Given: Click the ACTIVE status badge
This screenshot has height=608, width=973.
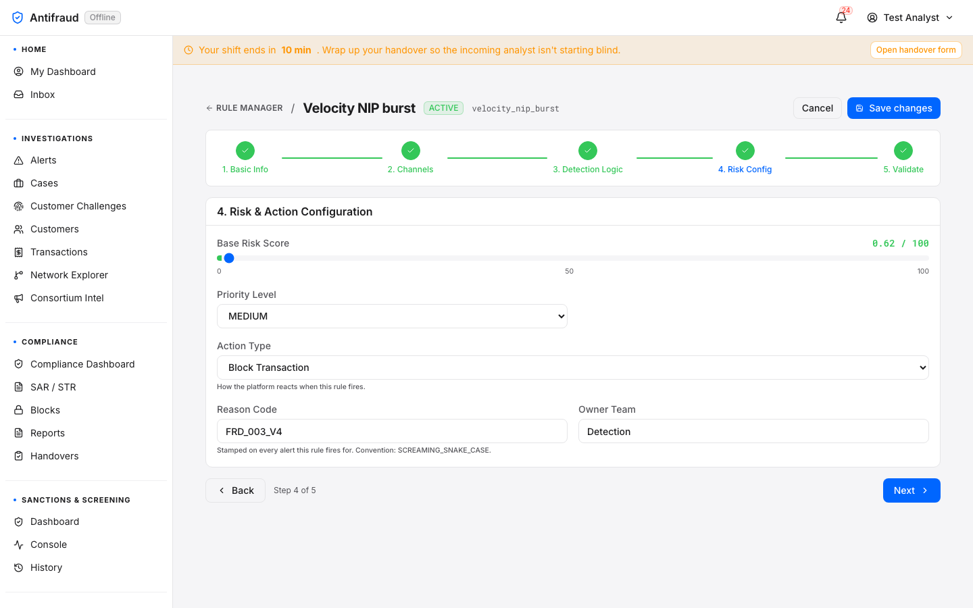Looking at the screenshot, I should click(443, 108).
